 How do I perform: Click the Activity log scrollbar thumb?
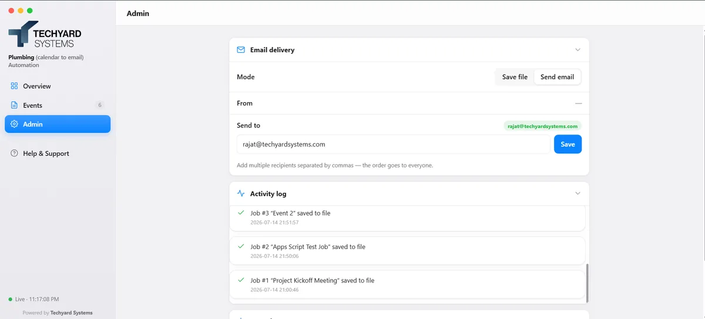[x=587, y=283]
